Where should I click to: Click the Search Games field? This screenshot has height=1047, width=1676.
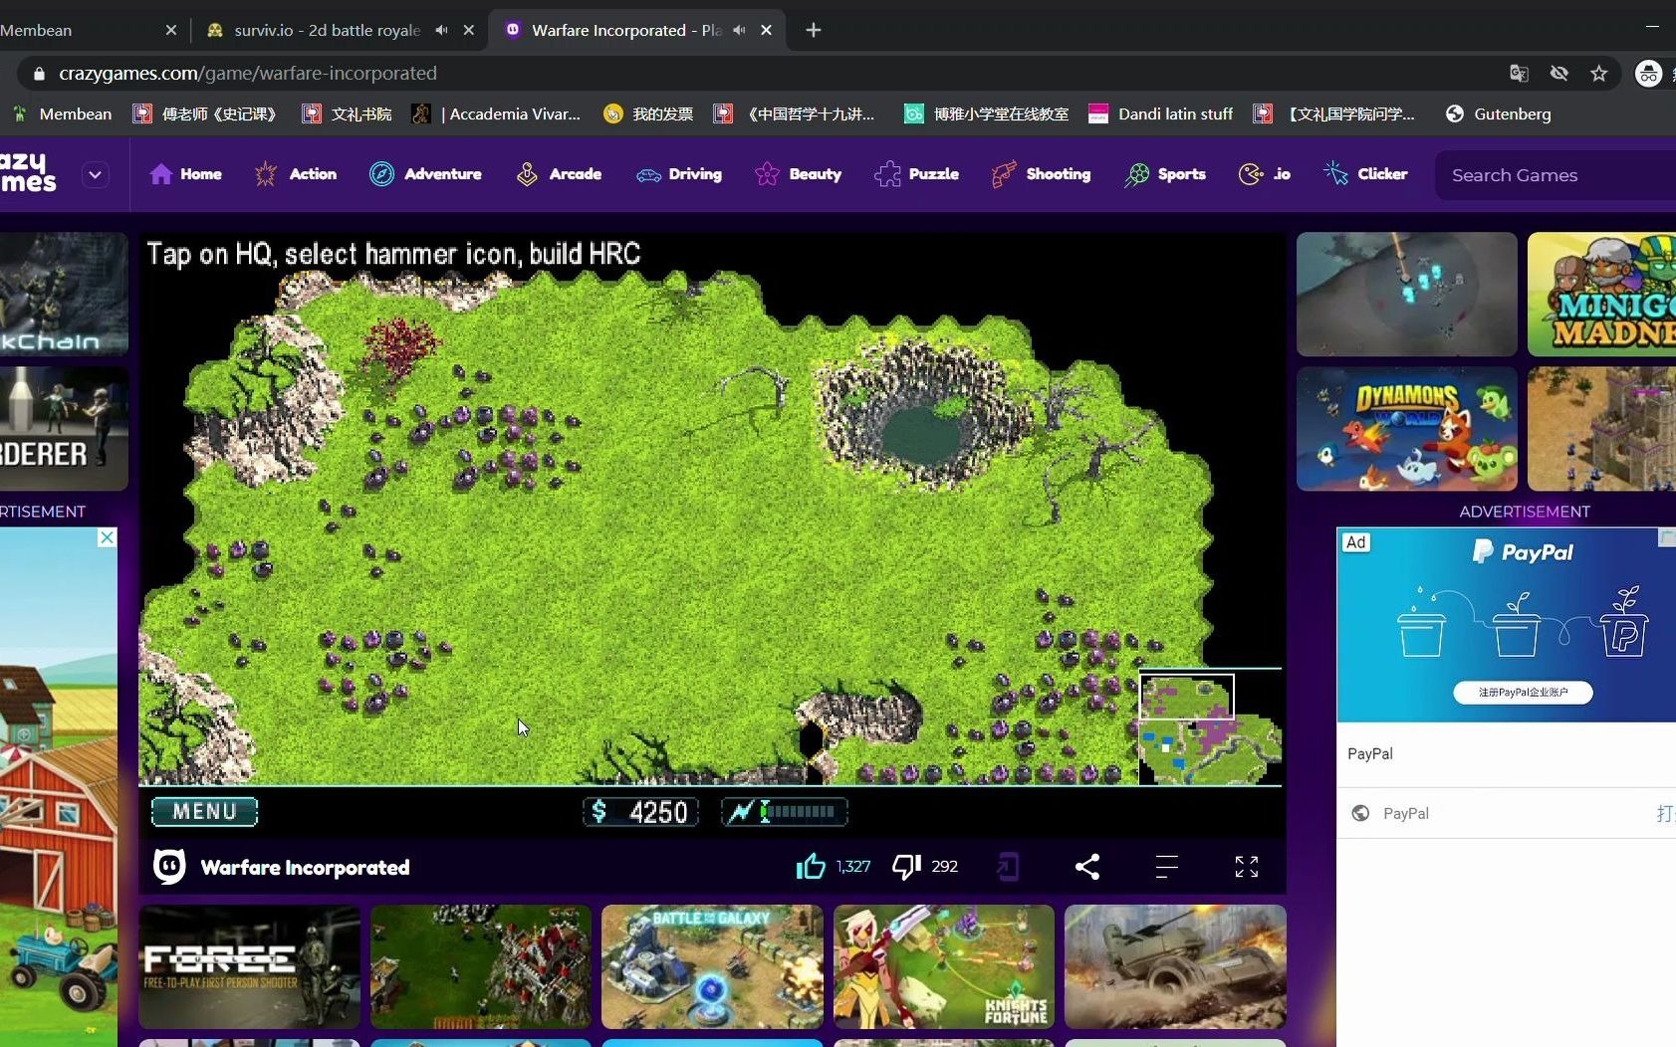[x=1556, y=175]
